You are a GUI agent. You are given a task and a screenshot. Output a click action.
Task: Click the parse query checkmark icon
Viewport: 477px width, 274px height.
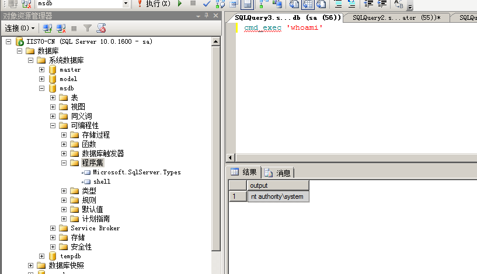[x=207, y=4]
